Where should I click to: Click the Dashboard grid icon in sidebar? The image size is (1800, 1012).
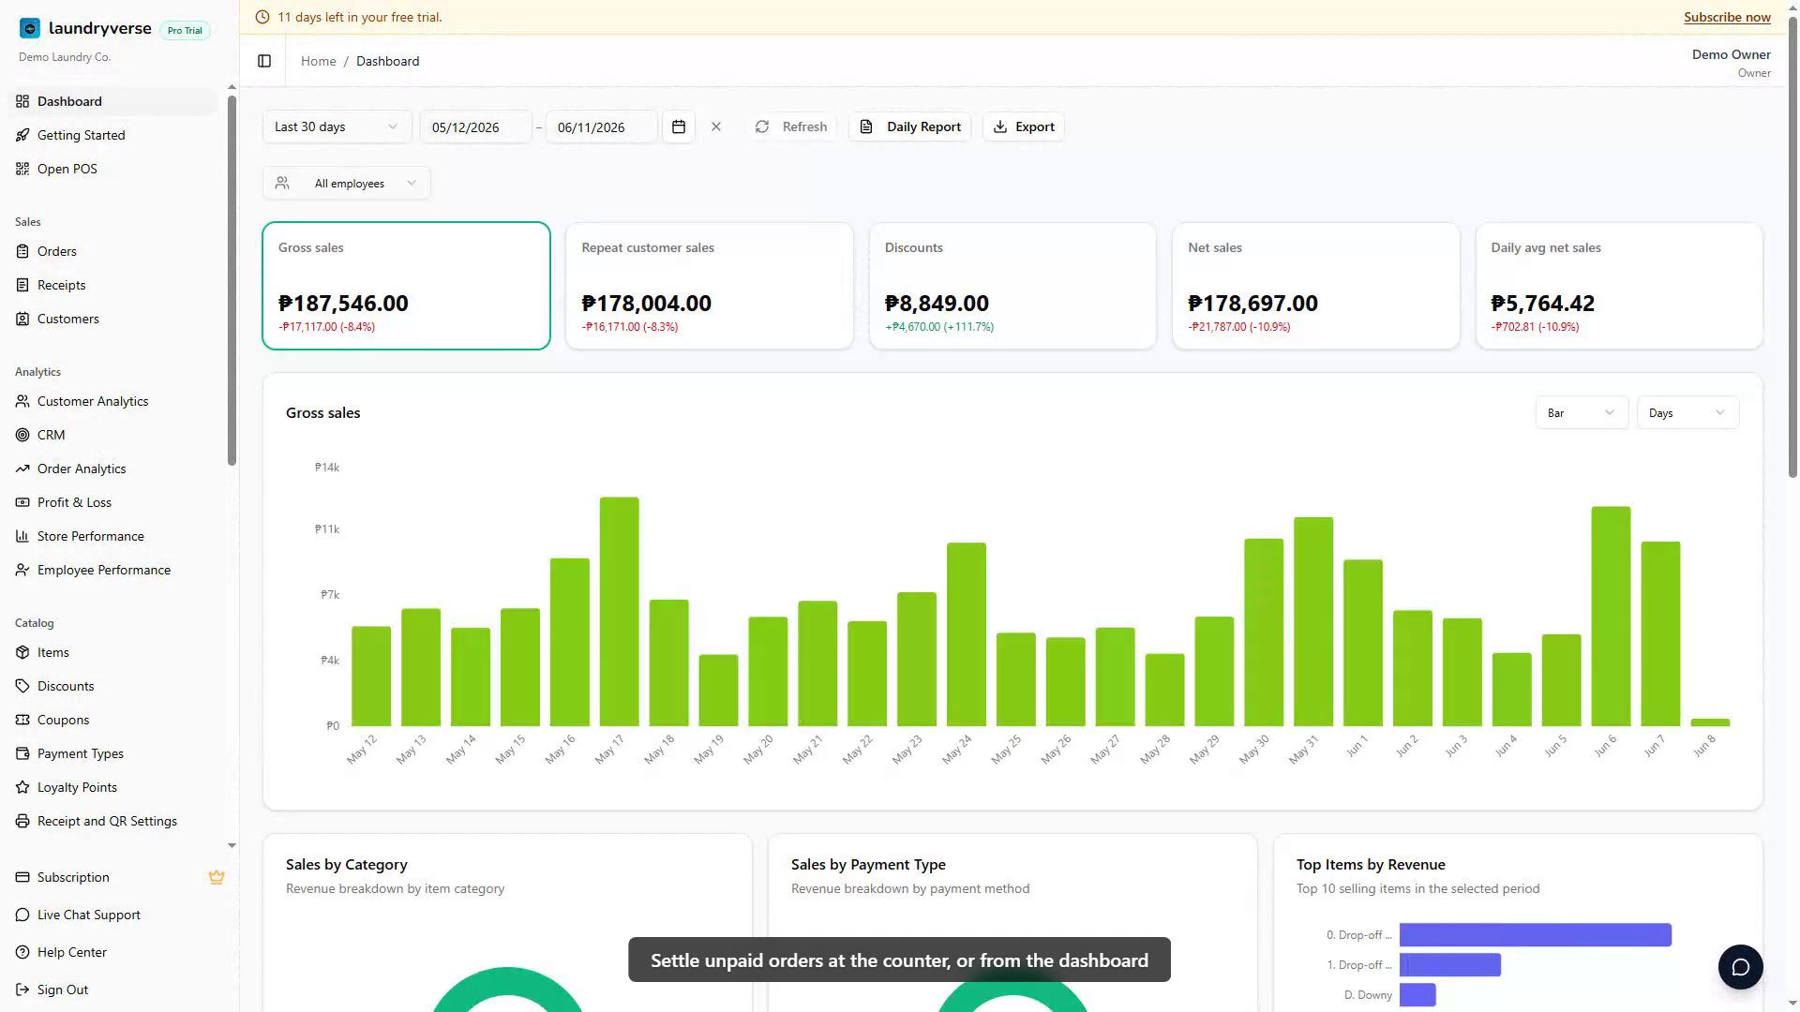[22, 101]
